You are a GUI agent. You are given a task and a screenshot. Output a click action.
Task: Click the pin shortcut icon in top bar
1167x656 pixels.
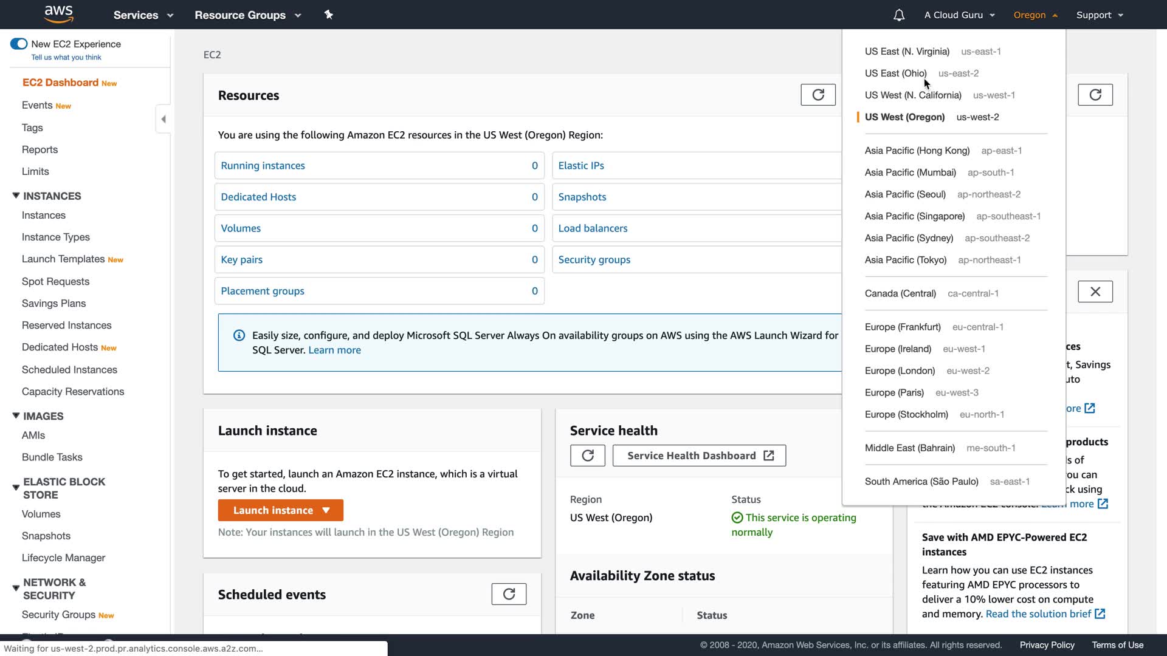pyautogui.click(x=328, y=15)
